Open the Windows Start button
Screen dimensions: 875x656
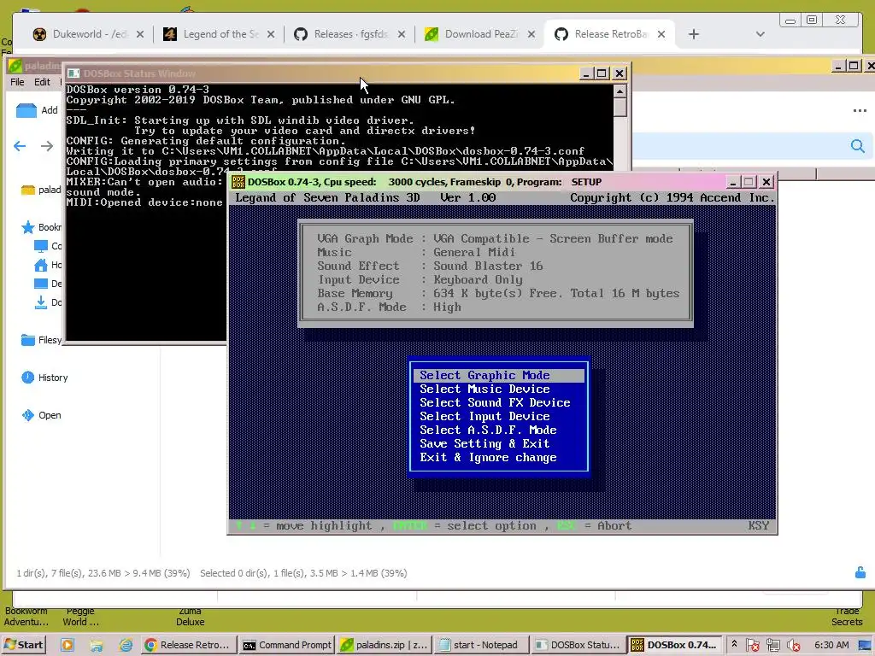(23, 645)
